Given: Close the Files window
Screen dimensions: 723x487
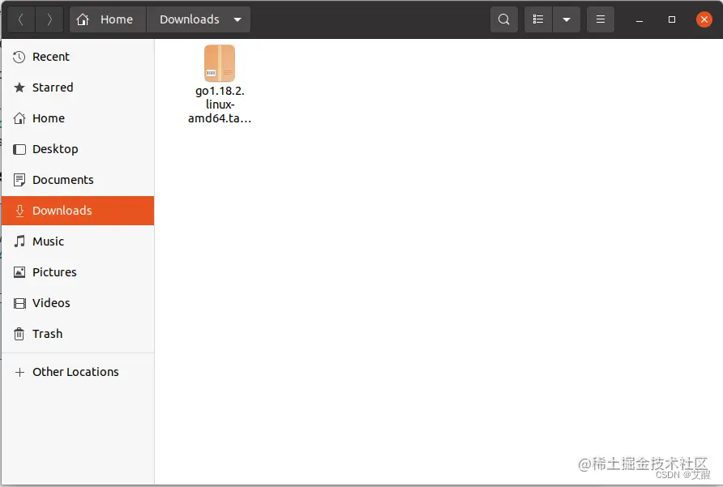Looking at the screenshot, I should point(704,19).
